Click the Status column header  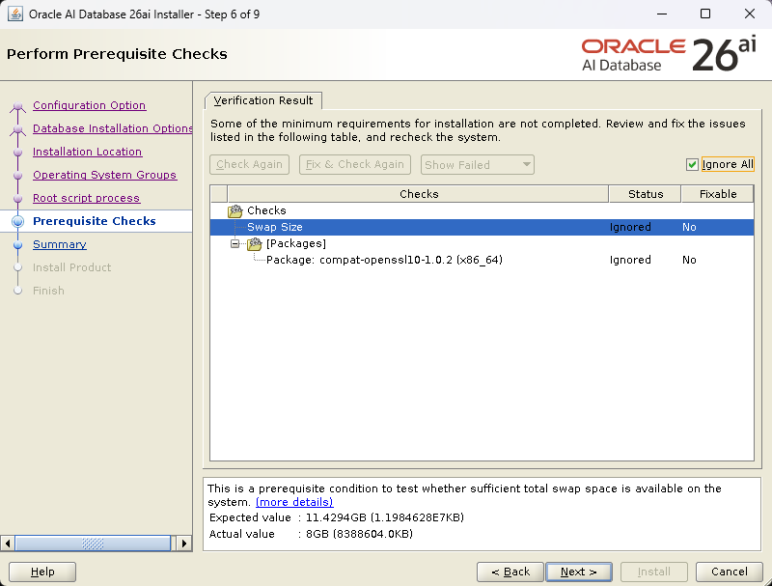[646, 194]
